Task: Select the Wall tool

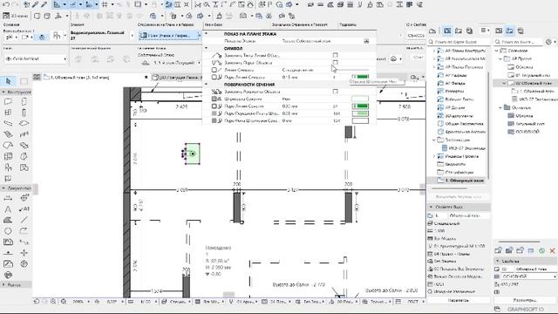Action: (x=8, y=102)
